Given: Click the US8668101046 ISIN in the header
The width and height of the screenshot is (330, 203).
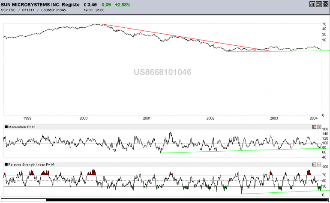Looking at the screenshot, I should coord(54,10).
